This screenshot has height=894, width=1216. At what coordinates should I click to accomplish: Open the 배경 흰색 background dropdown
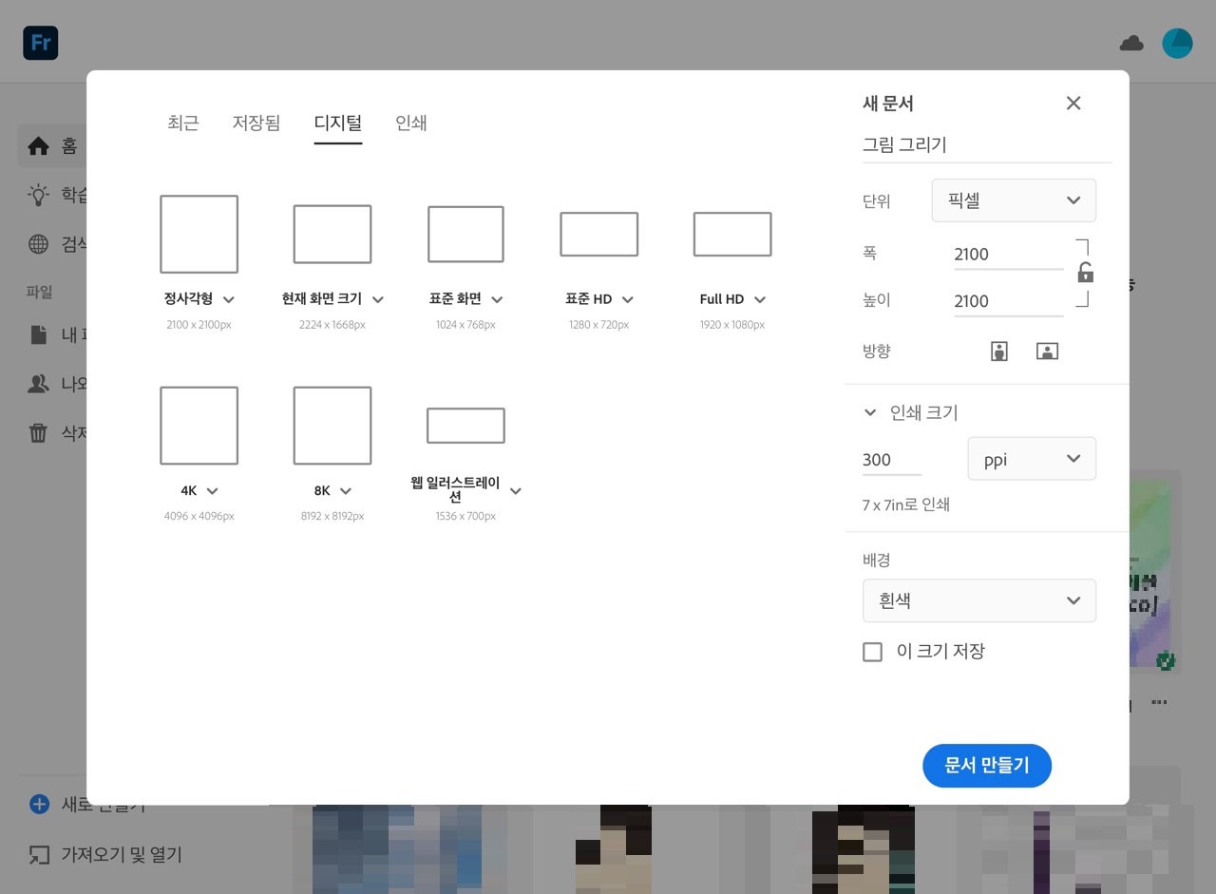point(979,600)
